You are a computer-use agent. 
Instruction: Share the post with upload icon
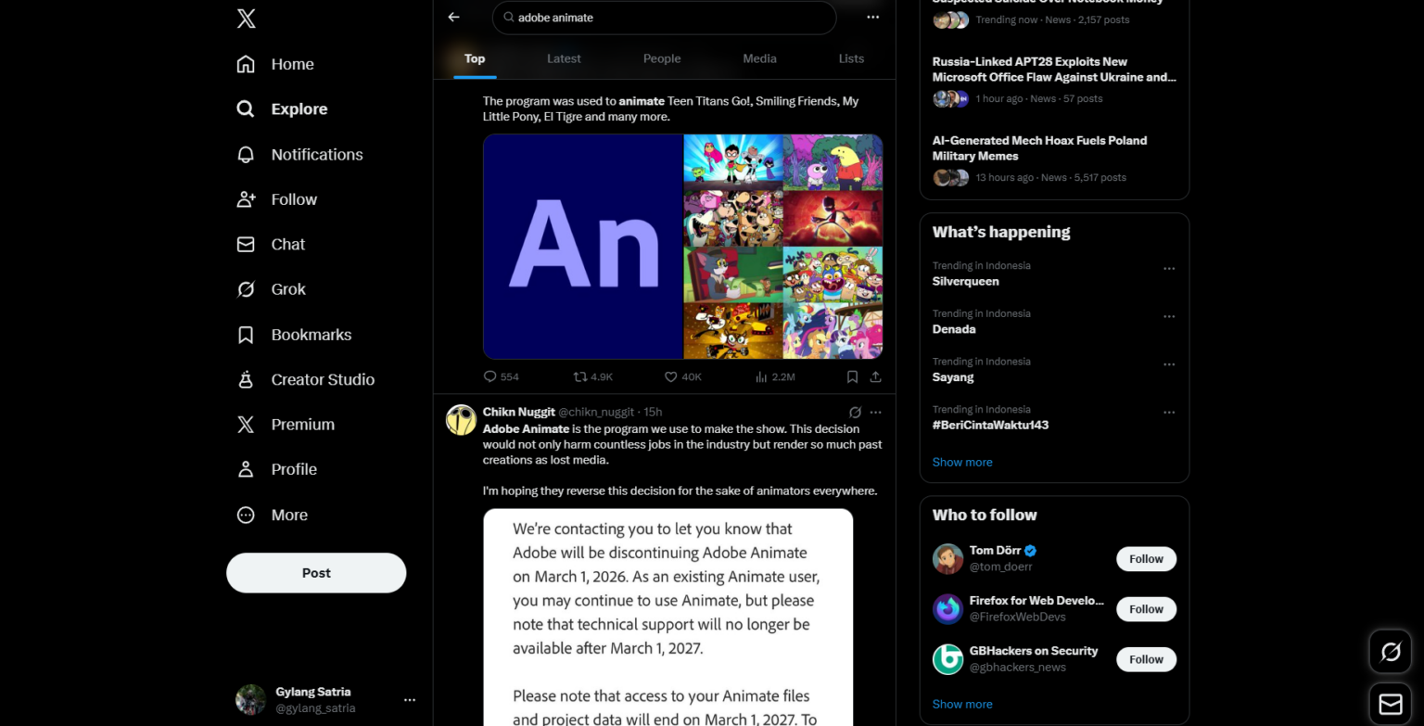tap(875, 376)
